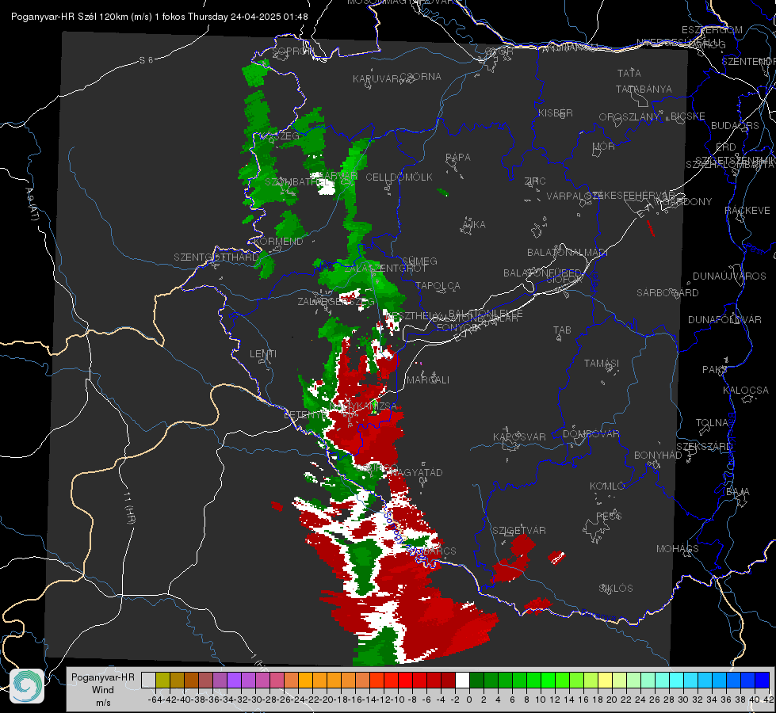The image size is (776, 713).
Task: Click the '11 (HR)' road label
Action: coord(129,508)
